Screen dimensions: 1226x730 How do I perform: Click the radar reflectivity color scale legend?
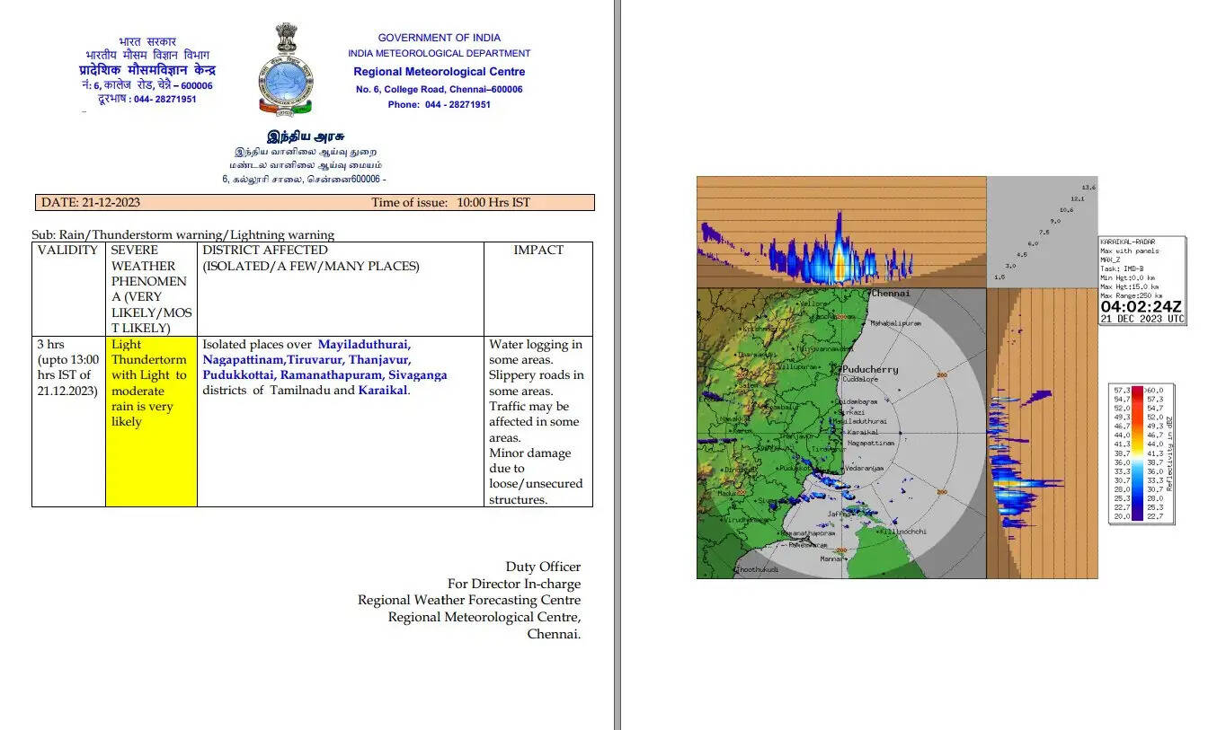pos(1142,453)
